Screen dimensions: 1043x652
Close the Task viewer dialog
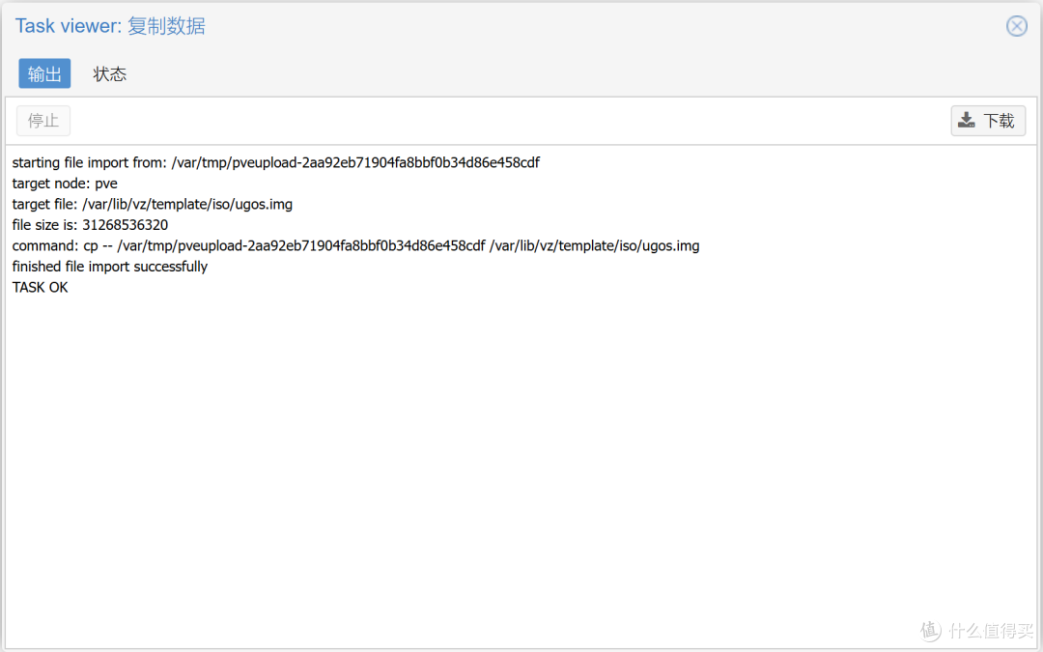click(x=1016, y=26)
